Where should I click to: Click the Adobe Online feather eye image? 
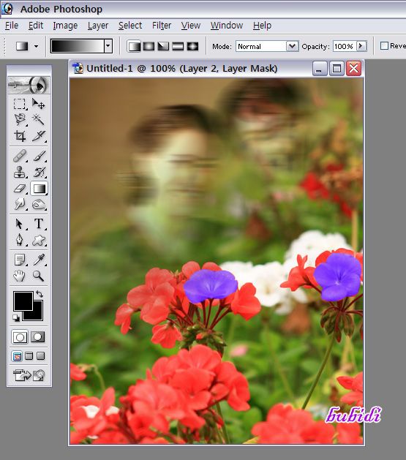[29, 85]
